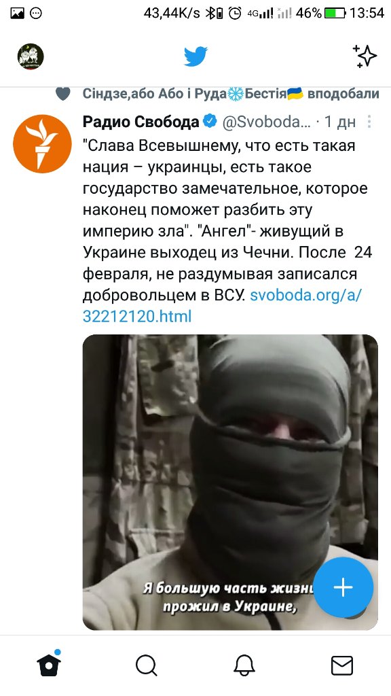Open the "вподобали" liked-by line
The width and height of the screenshot is (391, 696).
[x=231, y=94]
